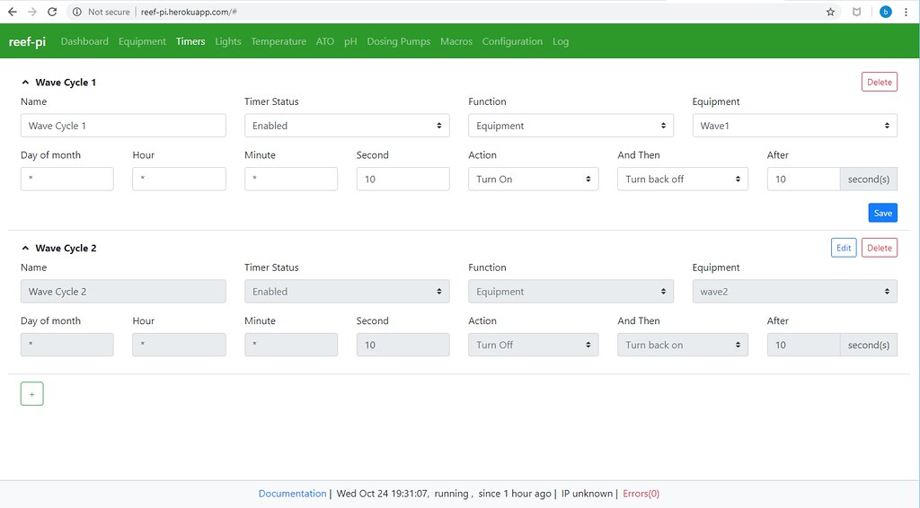
Task: Open the Macros tab
Action: pos(456,41)
